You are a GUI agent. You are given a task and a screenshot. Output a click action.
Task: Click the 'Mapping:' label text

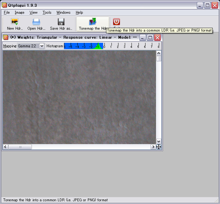click(x=10, y=46)
